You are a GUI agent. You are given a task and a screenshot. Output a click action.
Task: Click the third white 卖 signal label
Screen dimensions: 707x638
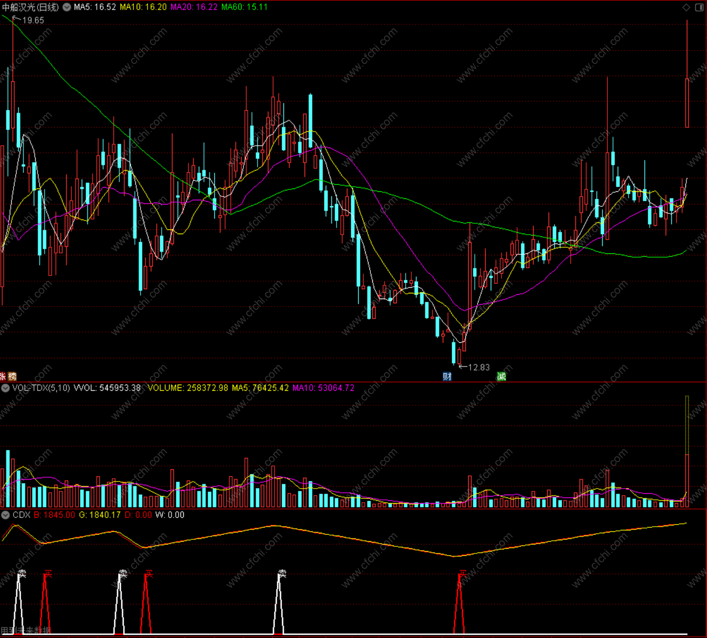(282, 574)
